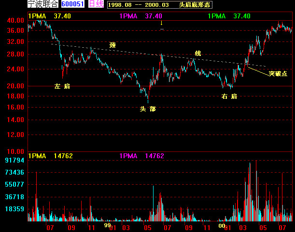Select the green 1PMA 37.40 indicator label
This screenshot has width=295, height=232.
tap(229, 16)
